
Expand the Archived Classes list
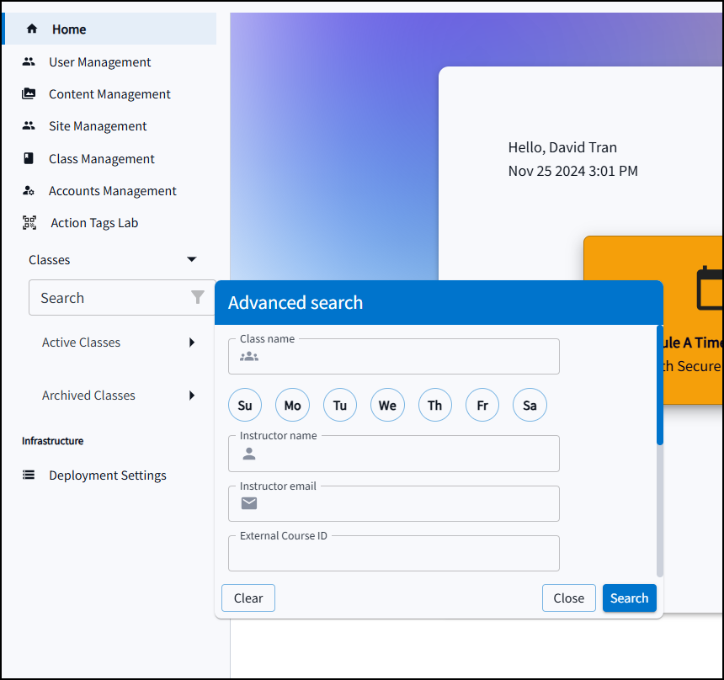192,396
